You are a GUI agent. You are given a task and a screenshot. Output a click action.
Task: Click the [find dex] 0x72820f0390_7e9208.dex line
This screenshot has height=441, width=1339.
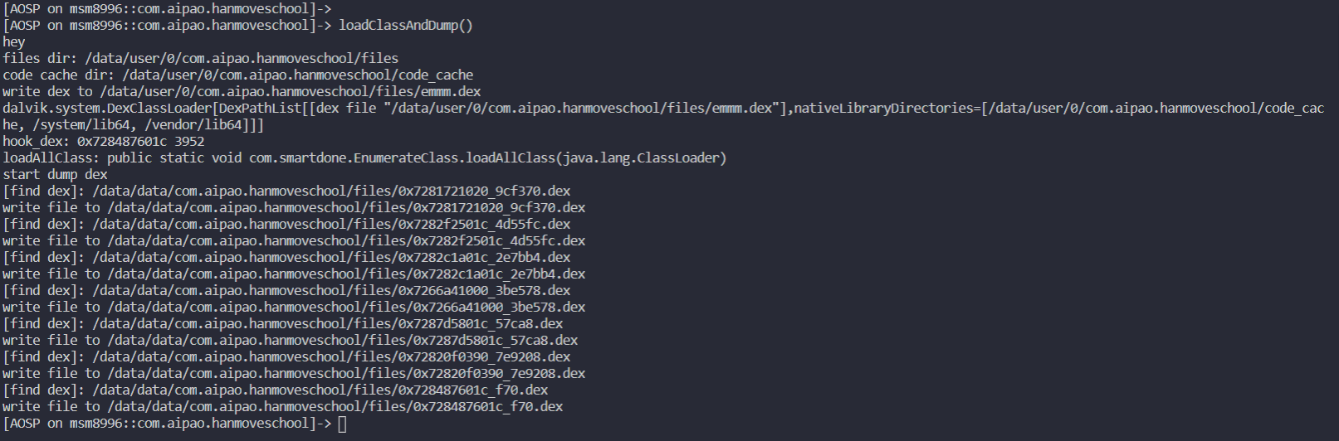[x=286, y=356]
